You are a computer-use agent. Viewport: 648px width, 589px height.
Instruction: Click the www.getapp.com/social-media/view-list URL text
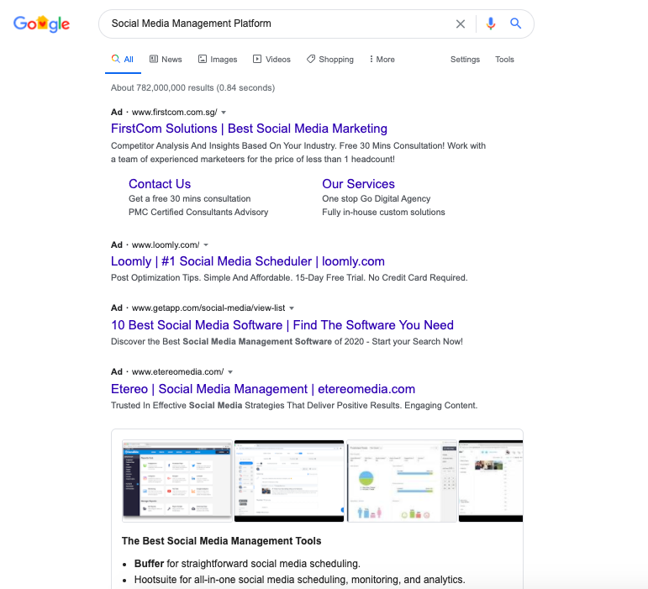208,308
